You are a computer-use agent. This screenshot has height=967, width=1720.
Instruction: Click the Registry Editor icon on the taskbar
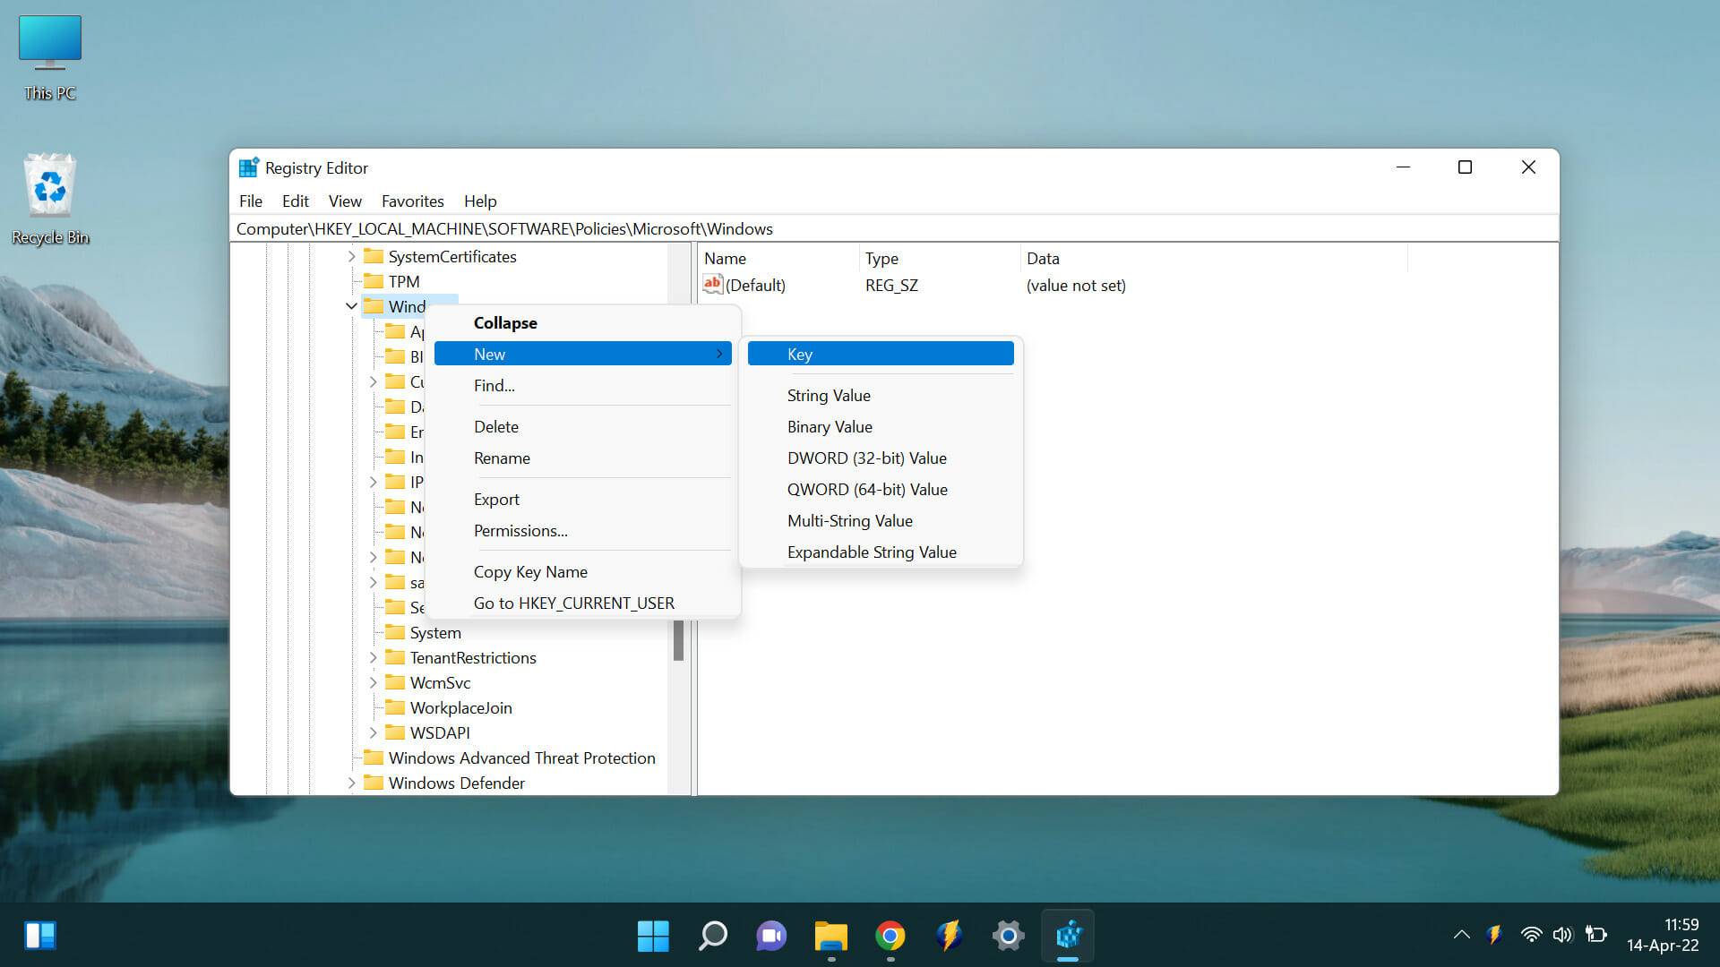(1068, 936)
